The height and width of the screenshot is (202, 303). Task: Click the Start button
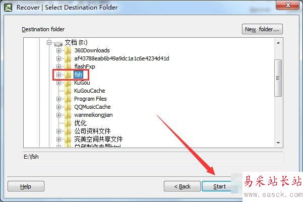coord(217,186)
